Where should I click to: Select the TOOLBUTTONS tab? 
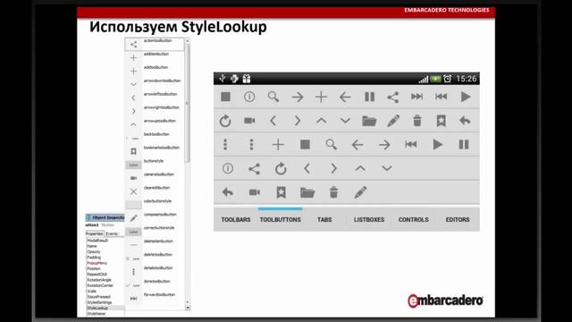pos(280,219)
